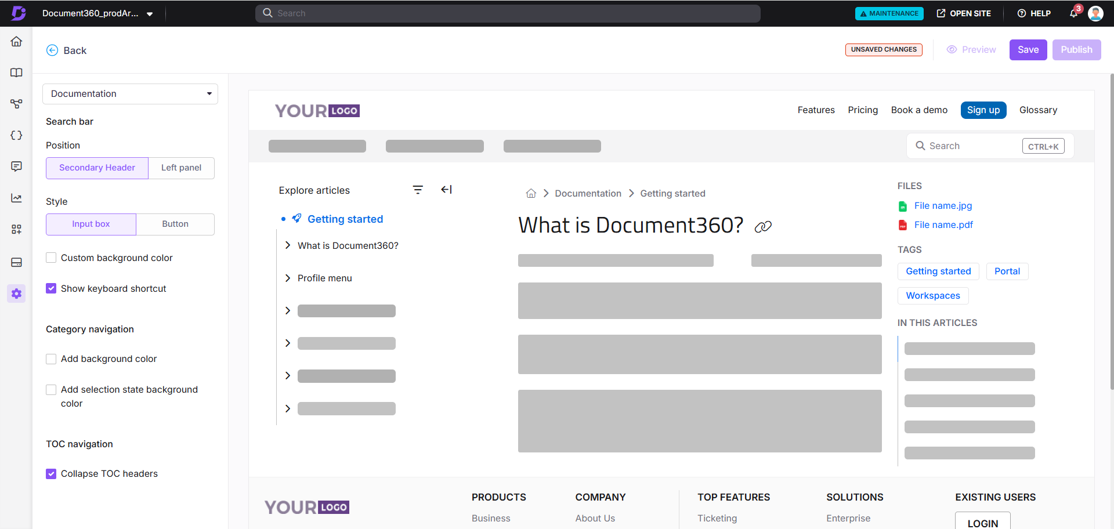The width and height of the screenshot is (1114, 529).
Task: Click the JPG file icon
Action: 903,206
